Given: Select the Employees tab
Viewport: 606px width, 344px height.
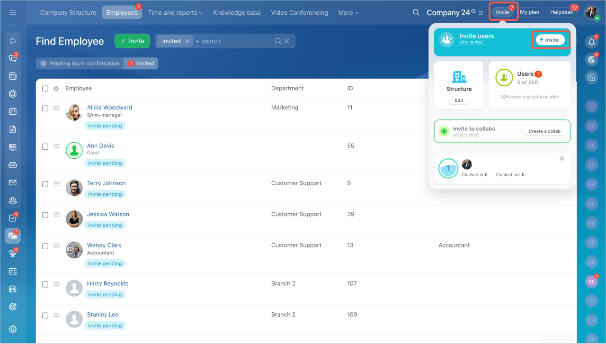Looking at the screenshot, I should tap(122, 13).
